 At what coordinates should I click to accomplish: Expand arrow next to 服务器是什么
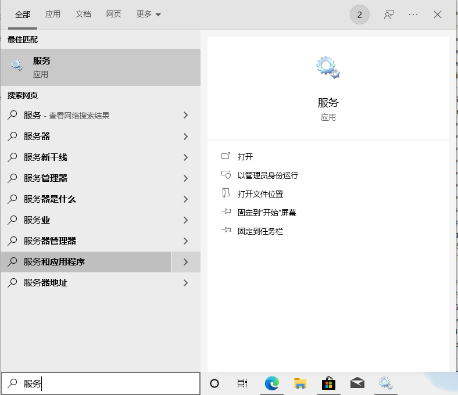(x=186, y=199)
